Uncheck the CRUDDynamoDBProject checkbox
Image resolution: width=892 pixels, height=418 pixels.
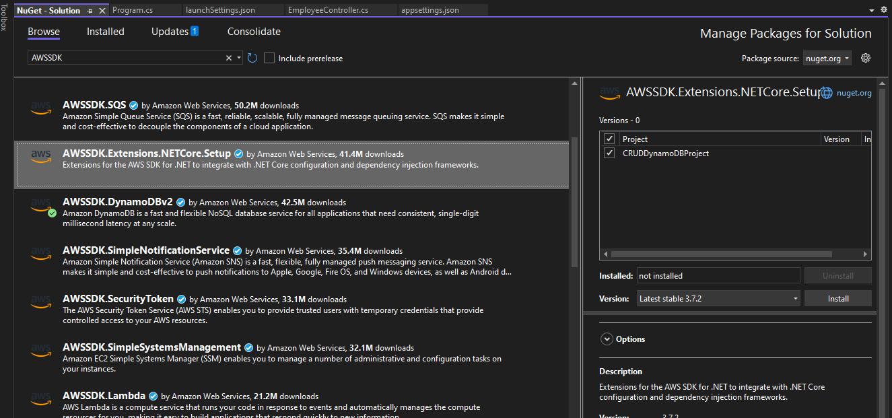[609, 153]
